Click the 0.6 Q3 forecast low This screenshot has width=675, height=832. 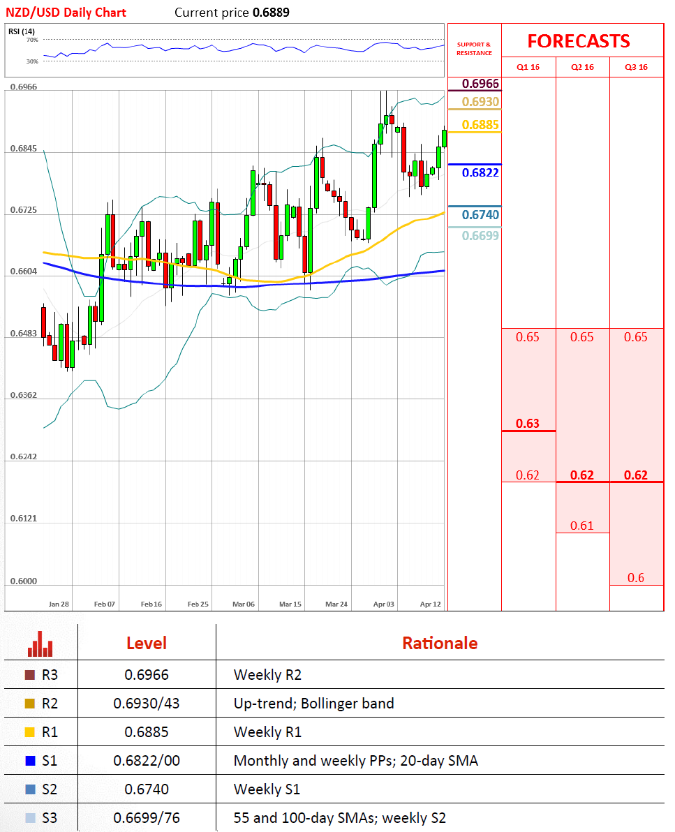[x=636, y=578]
